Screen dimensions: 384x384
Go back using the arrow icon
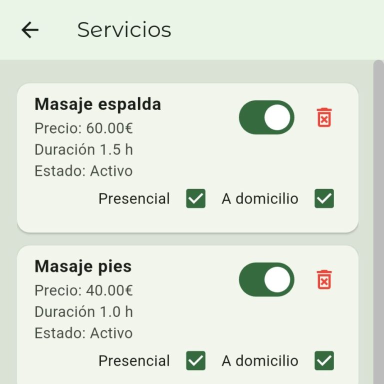pyautogui.click(x=30, y=30)
